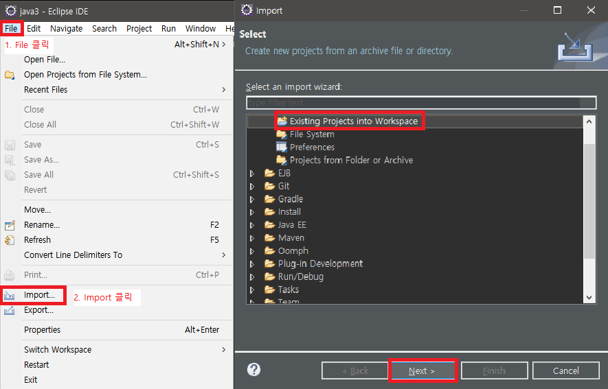
Task: Open the File menu
Action: (x=11, y=29)
